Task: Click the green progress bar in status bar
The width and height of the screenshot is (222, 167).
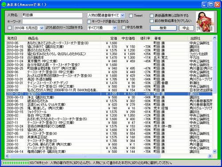Action: [x=16, y=163]
